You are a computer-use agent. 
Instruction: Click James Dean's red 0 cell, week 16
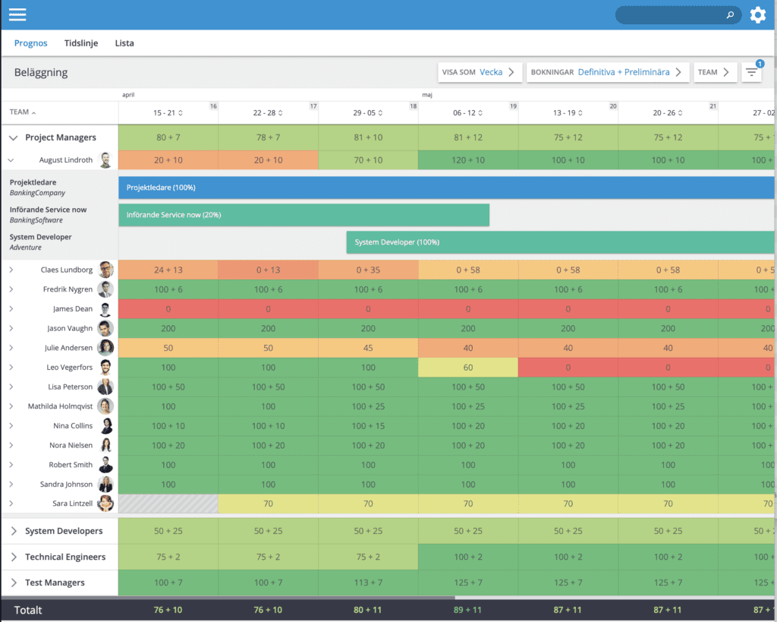(x=168, y=309)
